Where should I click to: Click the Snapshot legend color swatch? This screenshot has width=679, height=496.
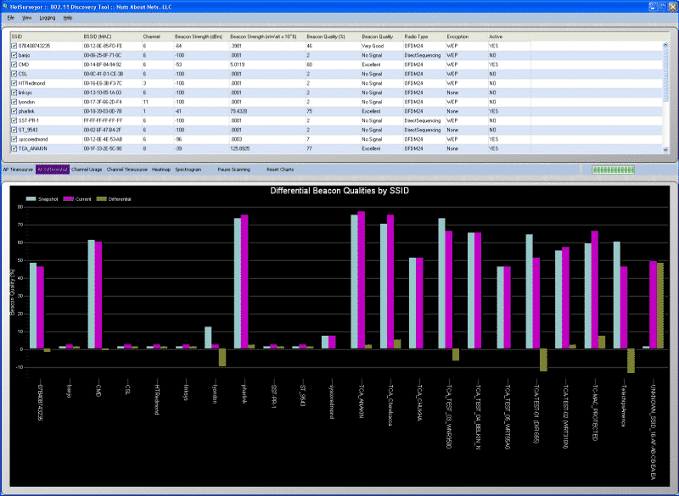tap(31, 198)
